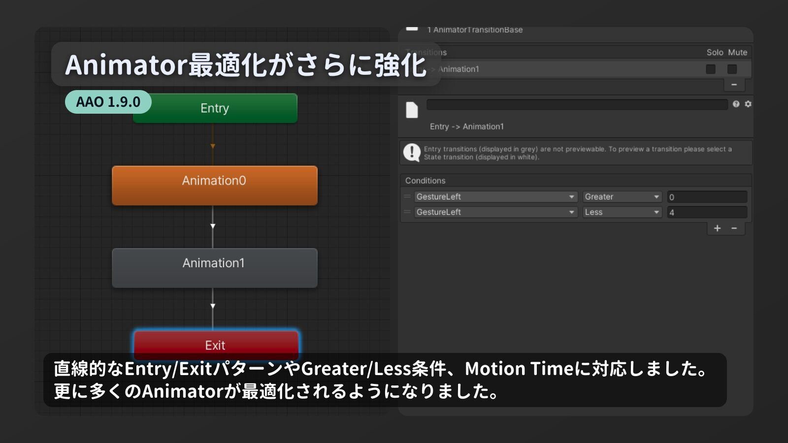Click the plus icon to add a condition
This screenshot has width=788, height=443.
point(717,228)
